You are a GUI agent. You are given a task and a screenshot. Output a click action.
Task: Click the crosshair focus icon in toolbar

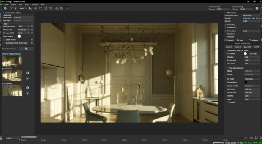[67, 8]
